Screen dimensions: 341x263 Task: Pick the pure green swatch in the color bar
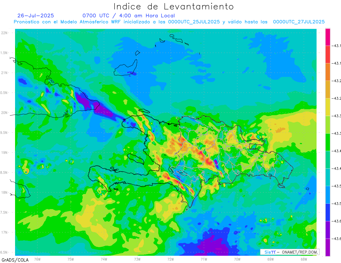point(328,142)
